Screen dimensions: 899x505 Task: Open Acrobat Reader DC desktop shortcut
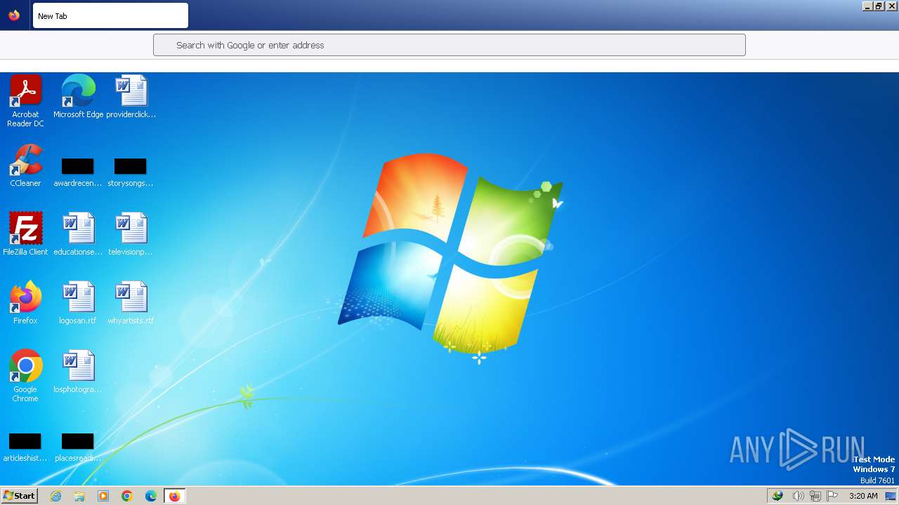[25, 100]
